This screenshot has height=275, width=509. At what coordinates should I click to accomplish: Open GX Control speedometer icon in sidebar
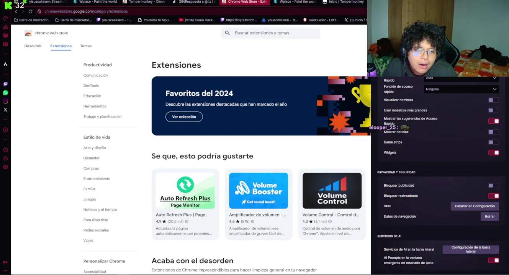[5, 18]
